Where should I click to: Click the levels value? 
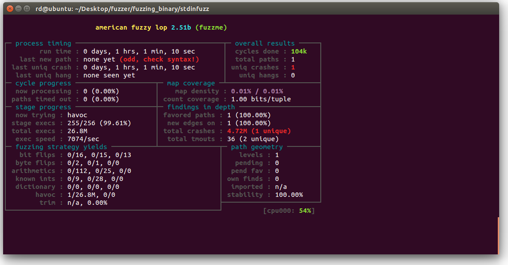click(x=277, y=155)
